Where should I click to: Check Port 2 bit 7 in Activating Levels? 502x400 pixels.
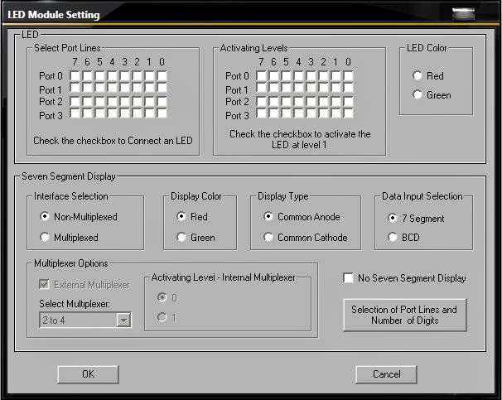261,102
